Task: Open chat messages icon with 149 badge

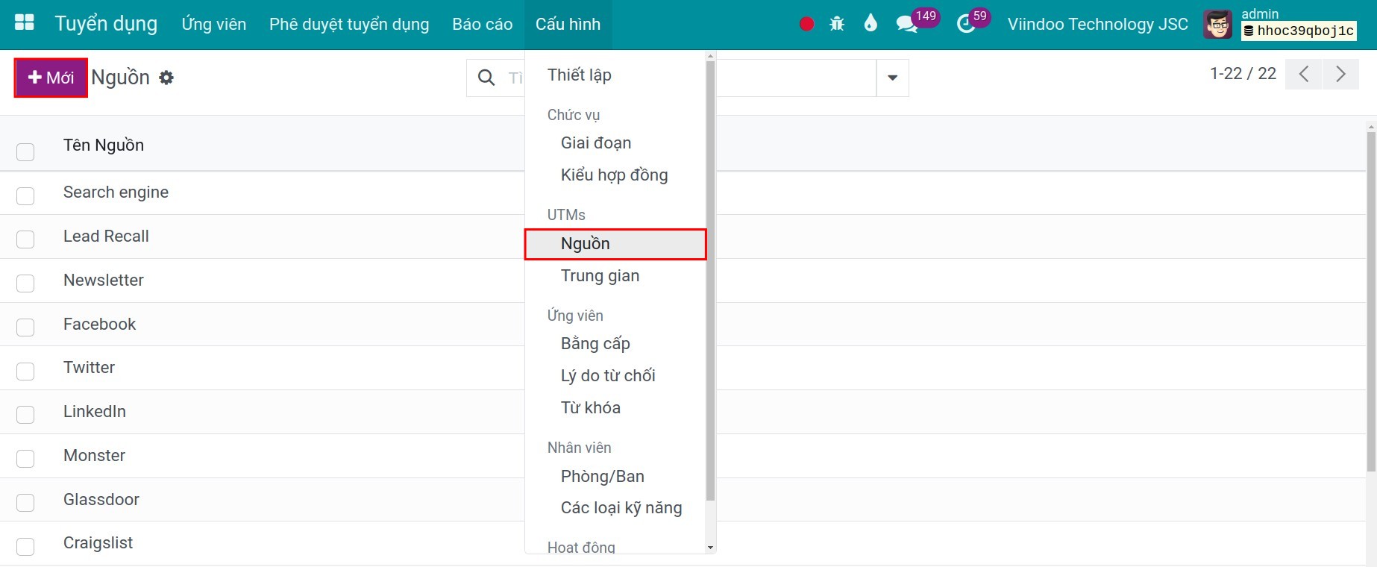Action: pos(907,24)
